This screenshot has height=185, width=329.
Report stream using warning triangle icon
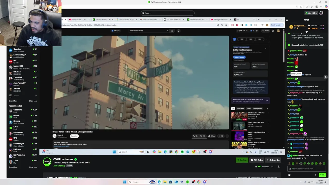(x=278, y=166)
